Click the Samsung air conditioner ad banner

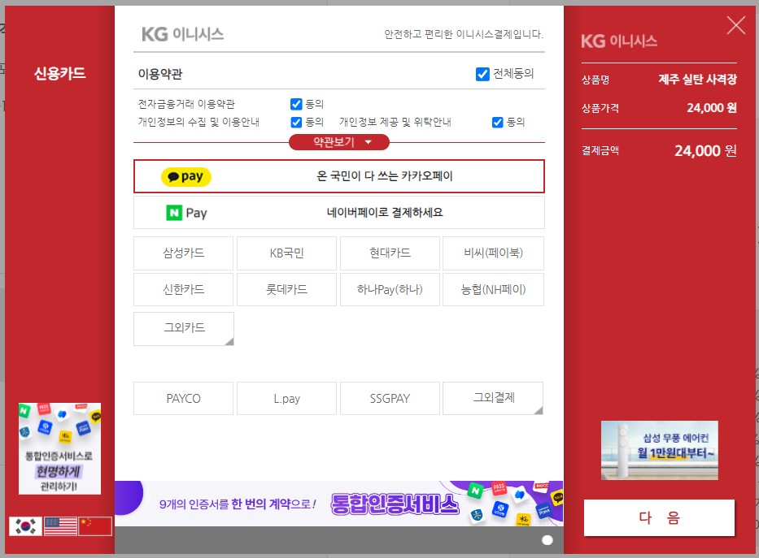659,451
